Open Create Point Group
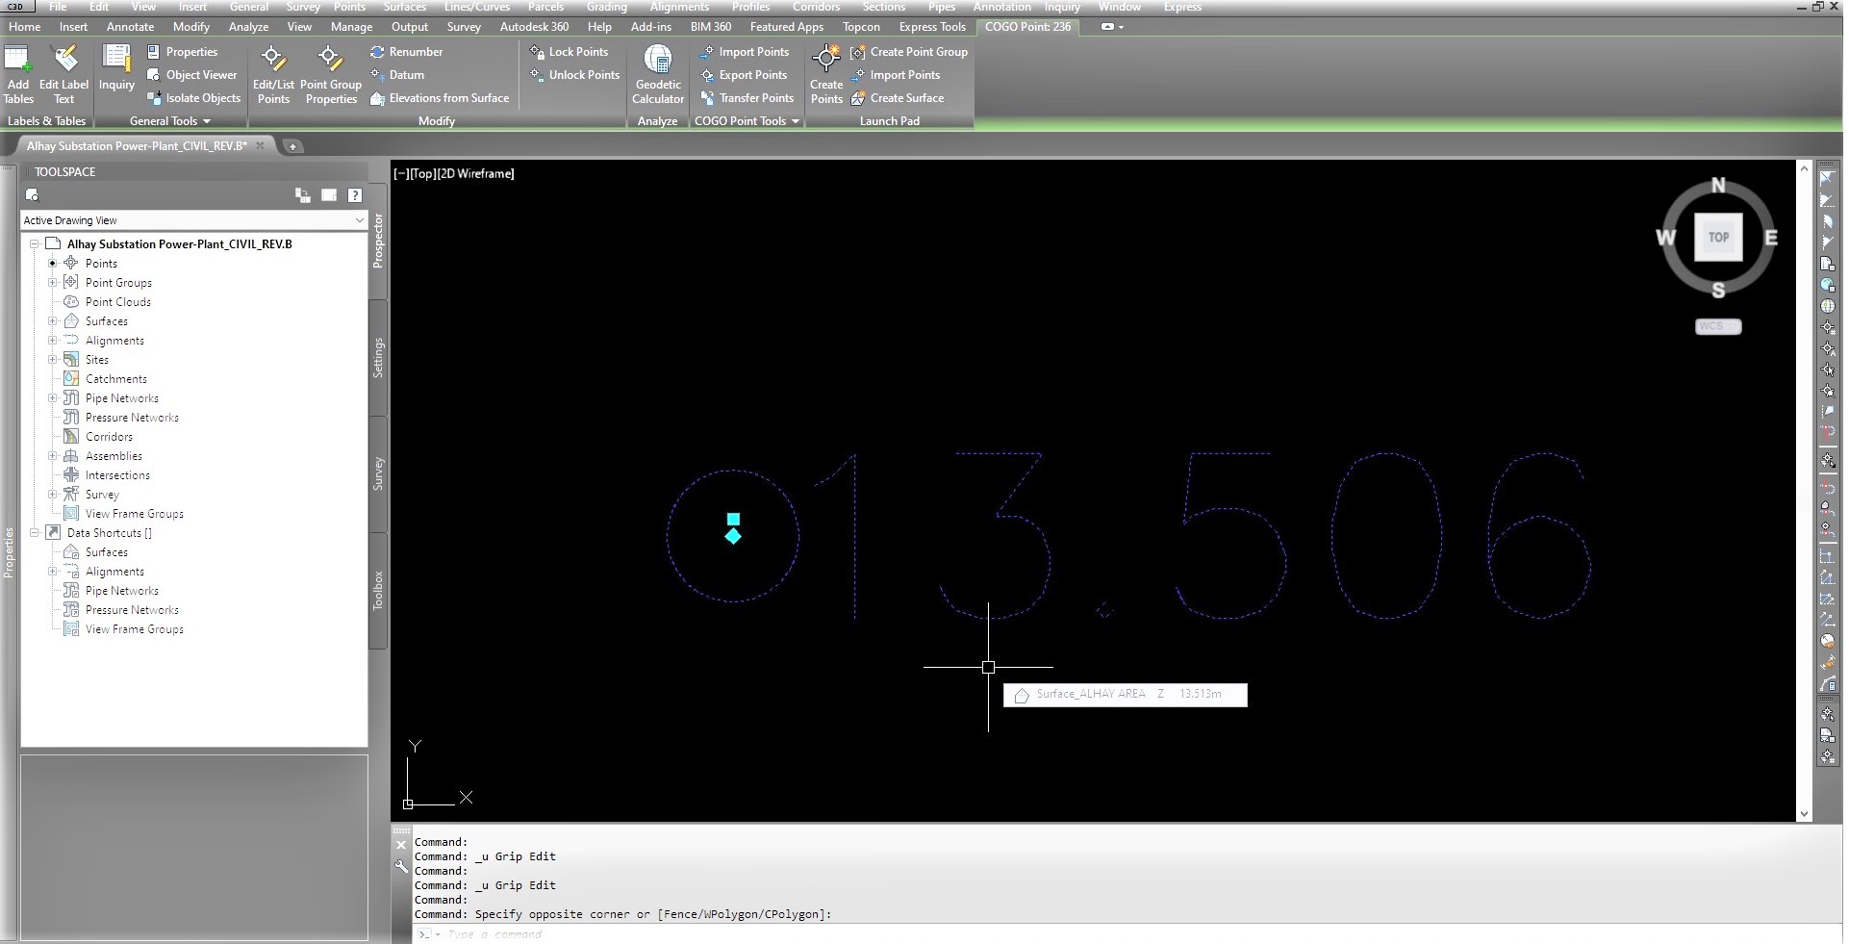Screen dimensions: 1849x944 909,51
